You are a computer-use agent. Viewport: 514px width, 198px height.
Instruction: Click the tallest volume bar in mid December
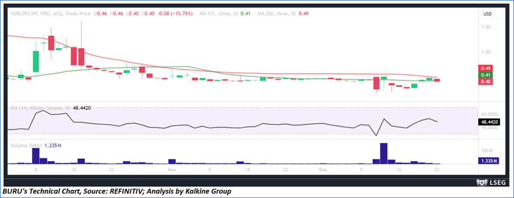coord(383,153)
